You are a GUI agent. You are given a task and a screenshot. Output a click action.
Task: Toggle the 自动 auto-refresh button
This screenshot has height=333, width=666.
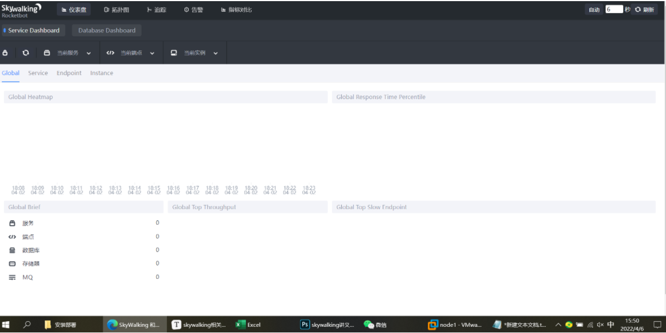pos(594,10)
